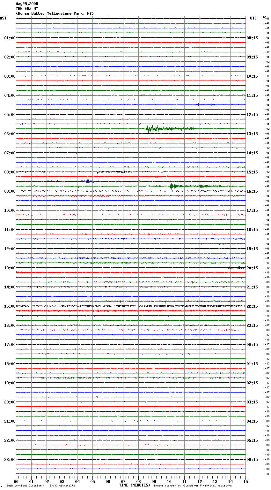Click the Horse Butte, Yellowstone Park location title

pos(55,13)
